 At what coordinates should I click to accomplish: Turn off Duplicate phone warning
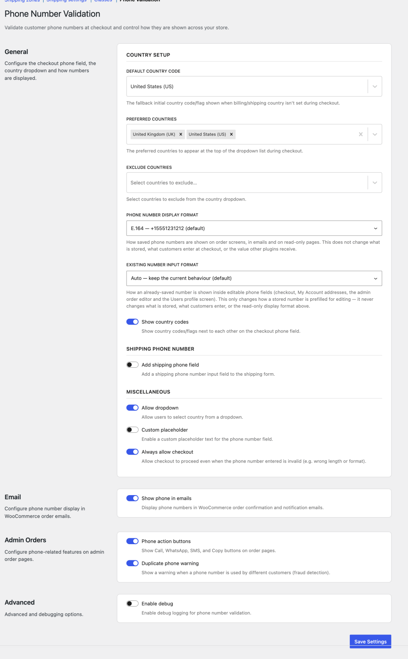pos(132,563)
